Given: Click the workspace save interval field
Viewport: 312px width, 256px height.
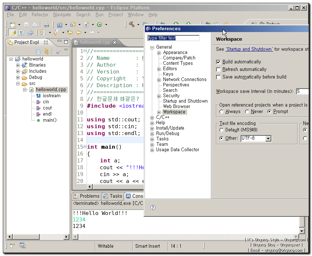Looking at the screenshot, I should pyautogui.click(x=302, y=91).
